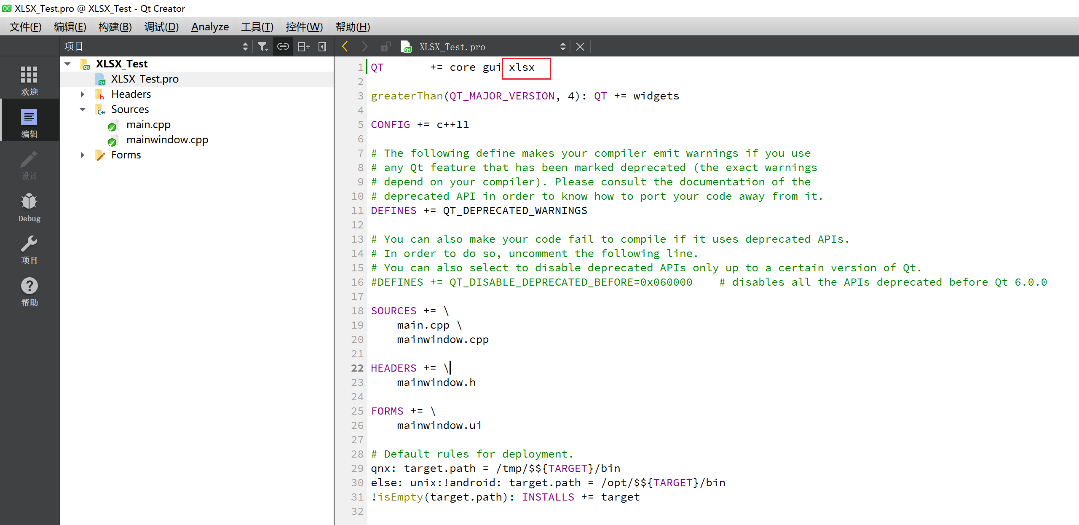Click the split panel icon
1079x525 pixels.
coord(304,47)
